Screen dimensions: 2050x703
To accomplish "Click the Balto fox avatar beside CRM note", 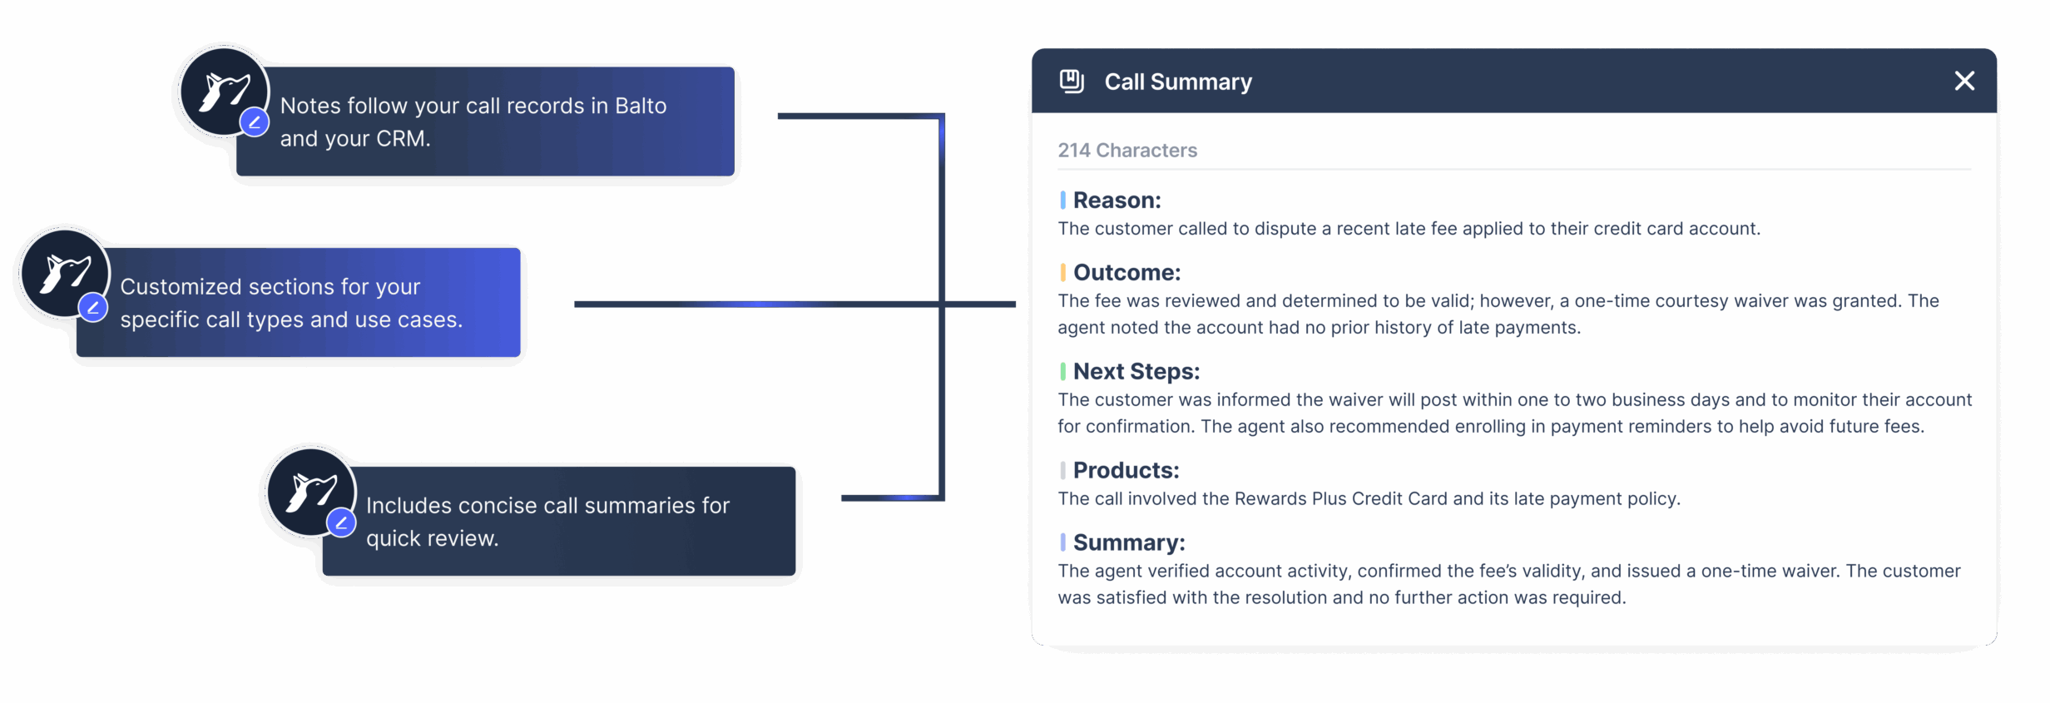I will click(225, 92).
